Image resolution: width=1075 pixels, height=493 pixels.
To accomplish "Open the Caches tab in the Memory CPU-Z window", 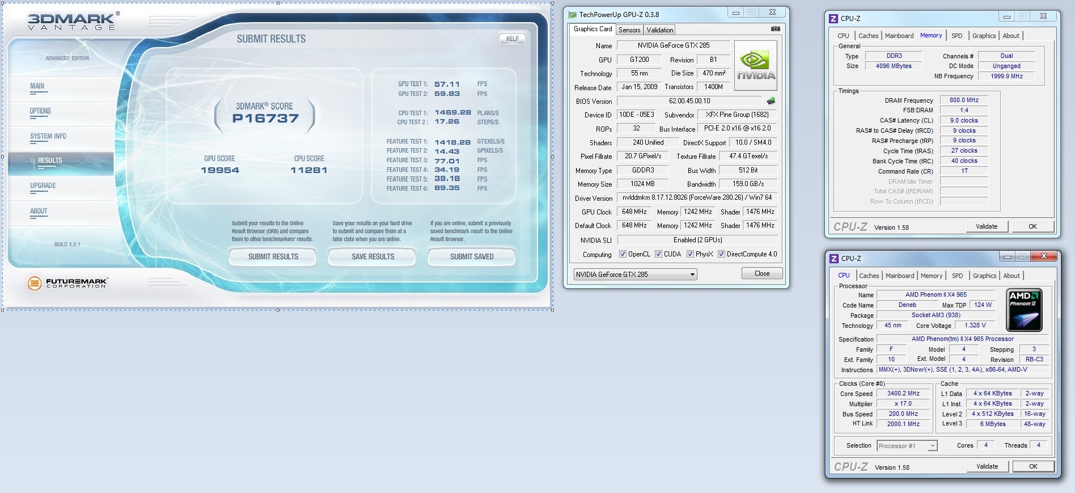I will (868, 36).
